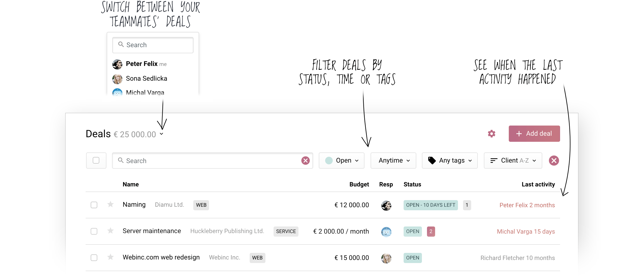Click the € 15 000.00 budget value

[352, 258]
